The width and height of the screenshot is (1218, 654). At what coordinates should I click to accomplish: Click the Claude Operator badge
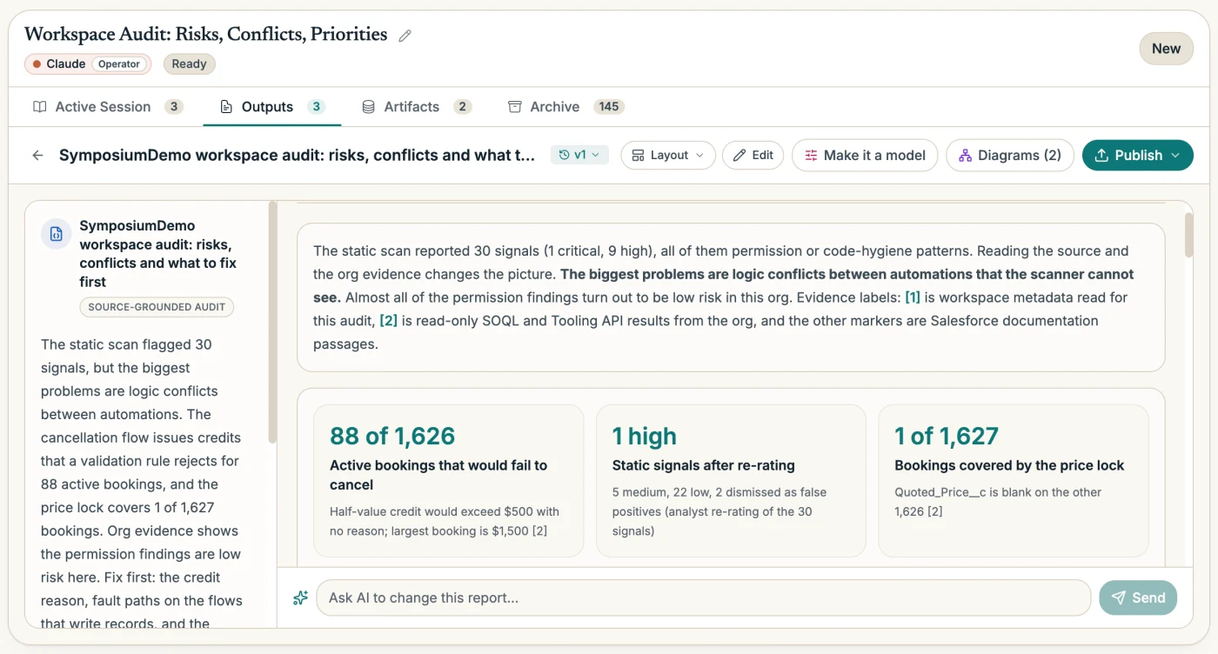click(88, 64)
